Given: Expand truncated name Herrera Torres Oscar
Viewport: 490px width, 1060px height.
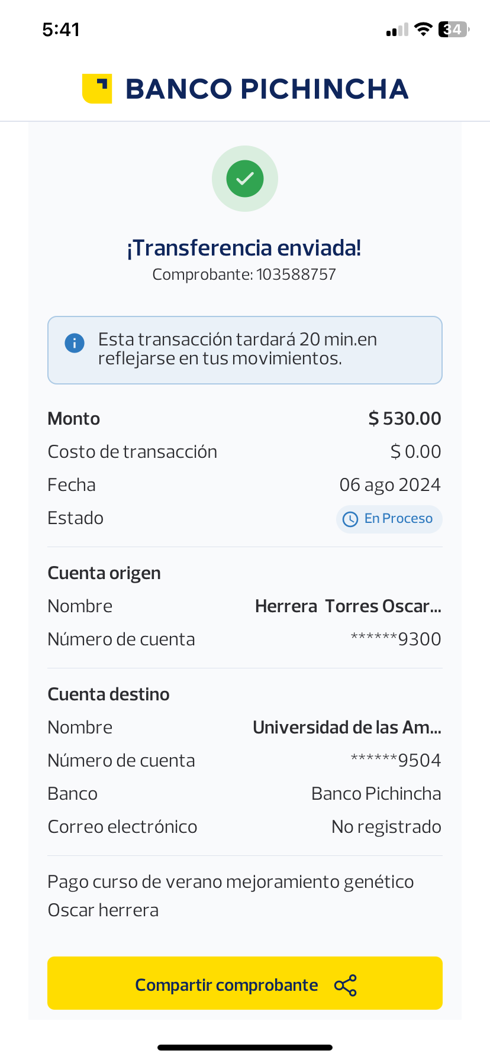Looking at the screenshot, I should click(x=348, y=606).
